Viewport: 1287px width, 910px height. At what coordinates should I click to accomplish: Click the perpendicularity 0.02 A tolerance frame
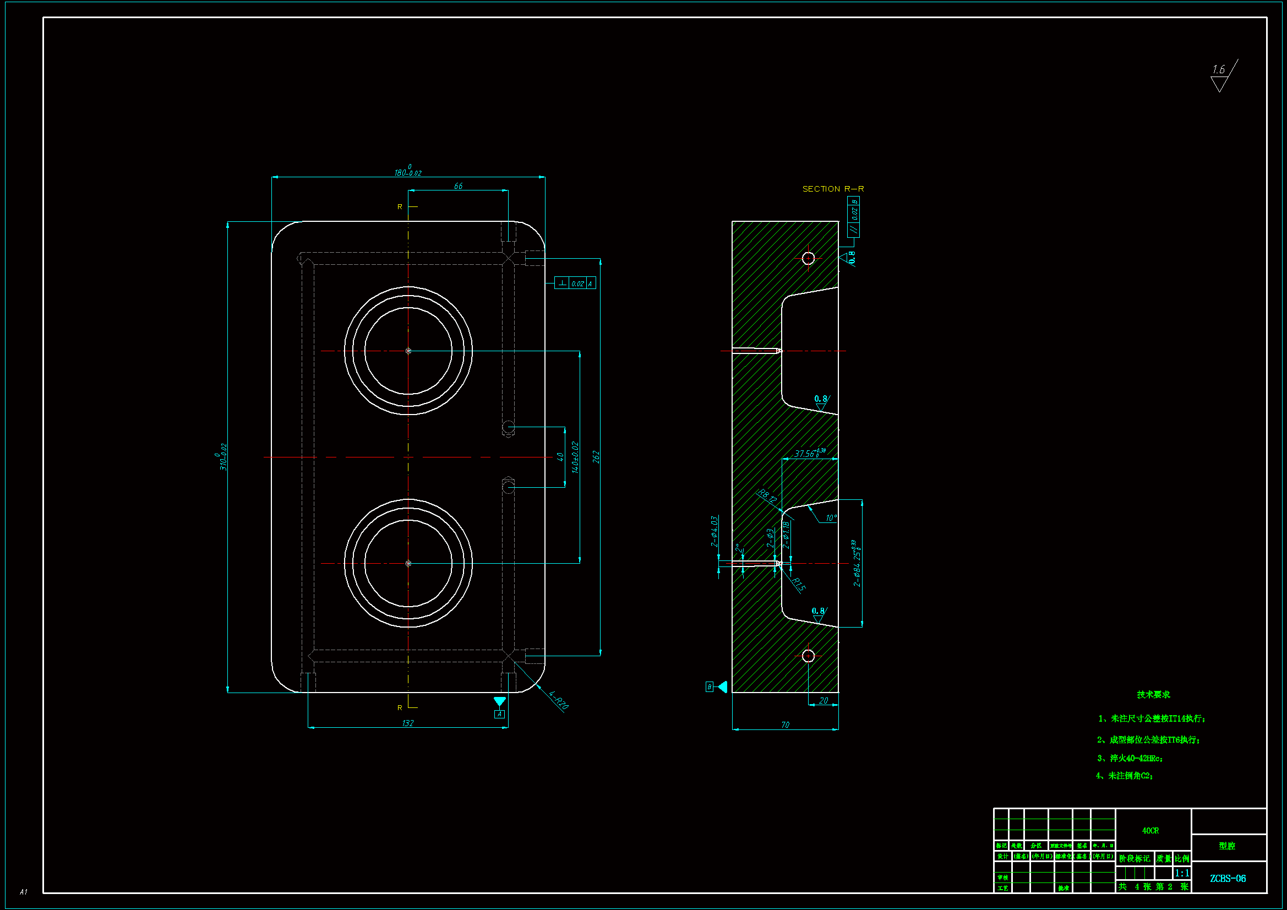pos(575,284)
